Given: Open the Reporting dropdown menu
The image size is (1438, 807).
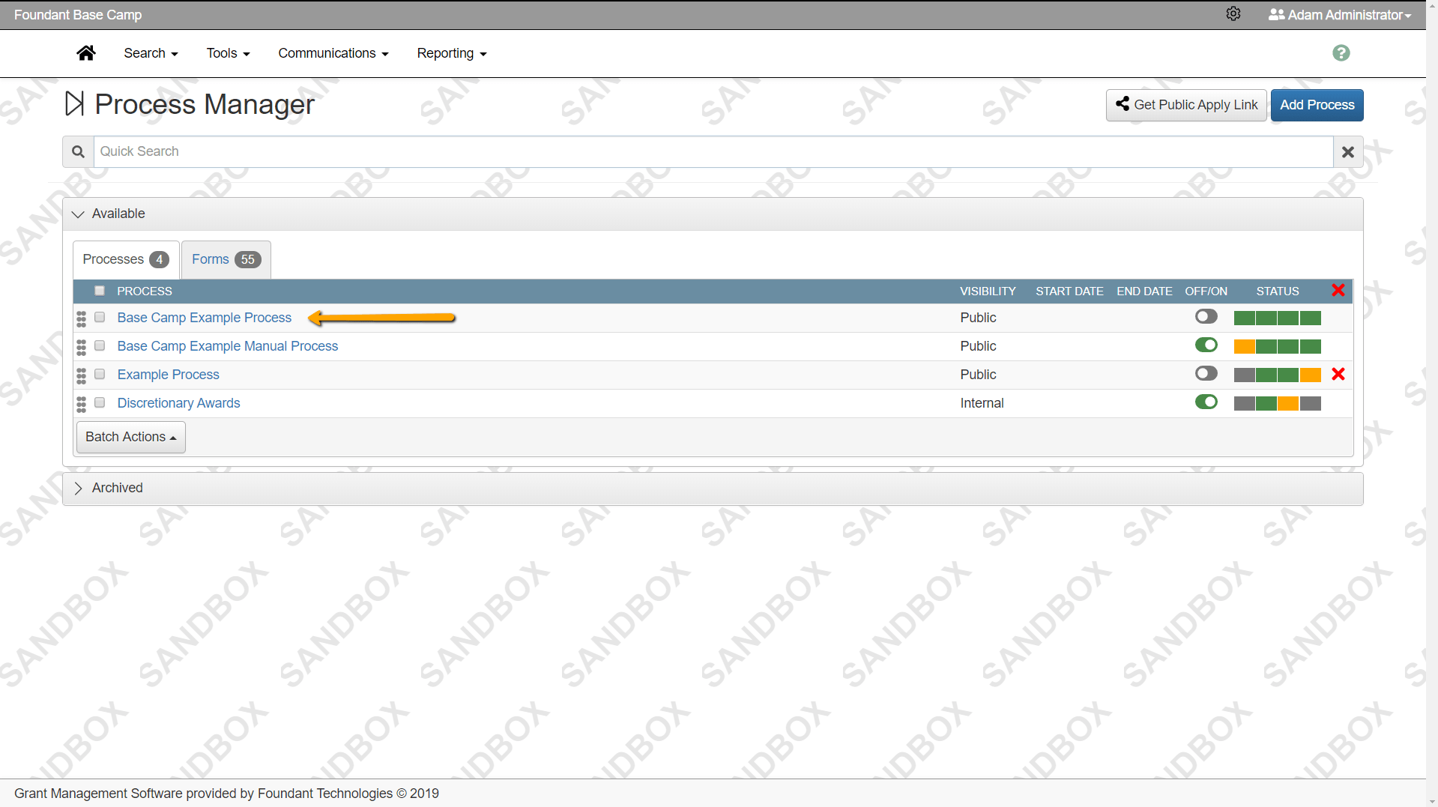Looking at the screenshot, I should point(452,53).
